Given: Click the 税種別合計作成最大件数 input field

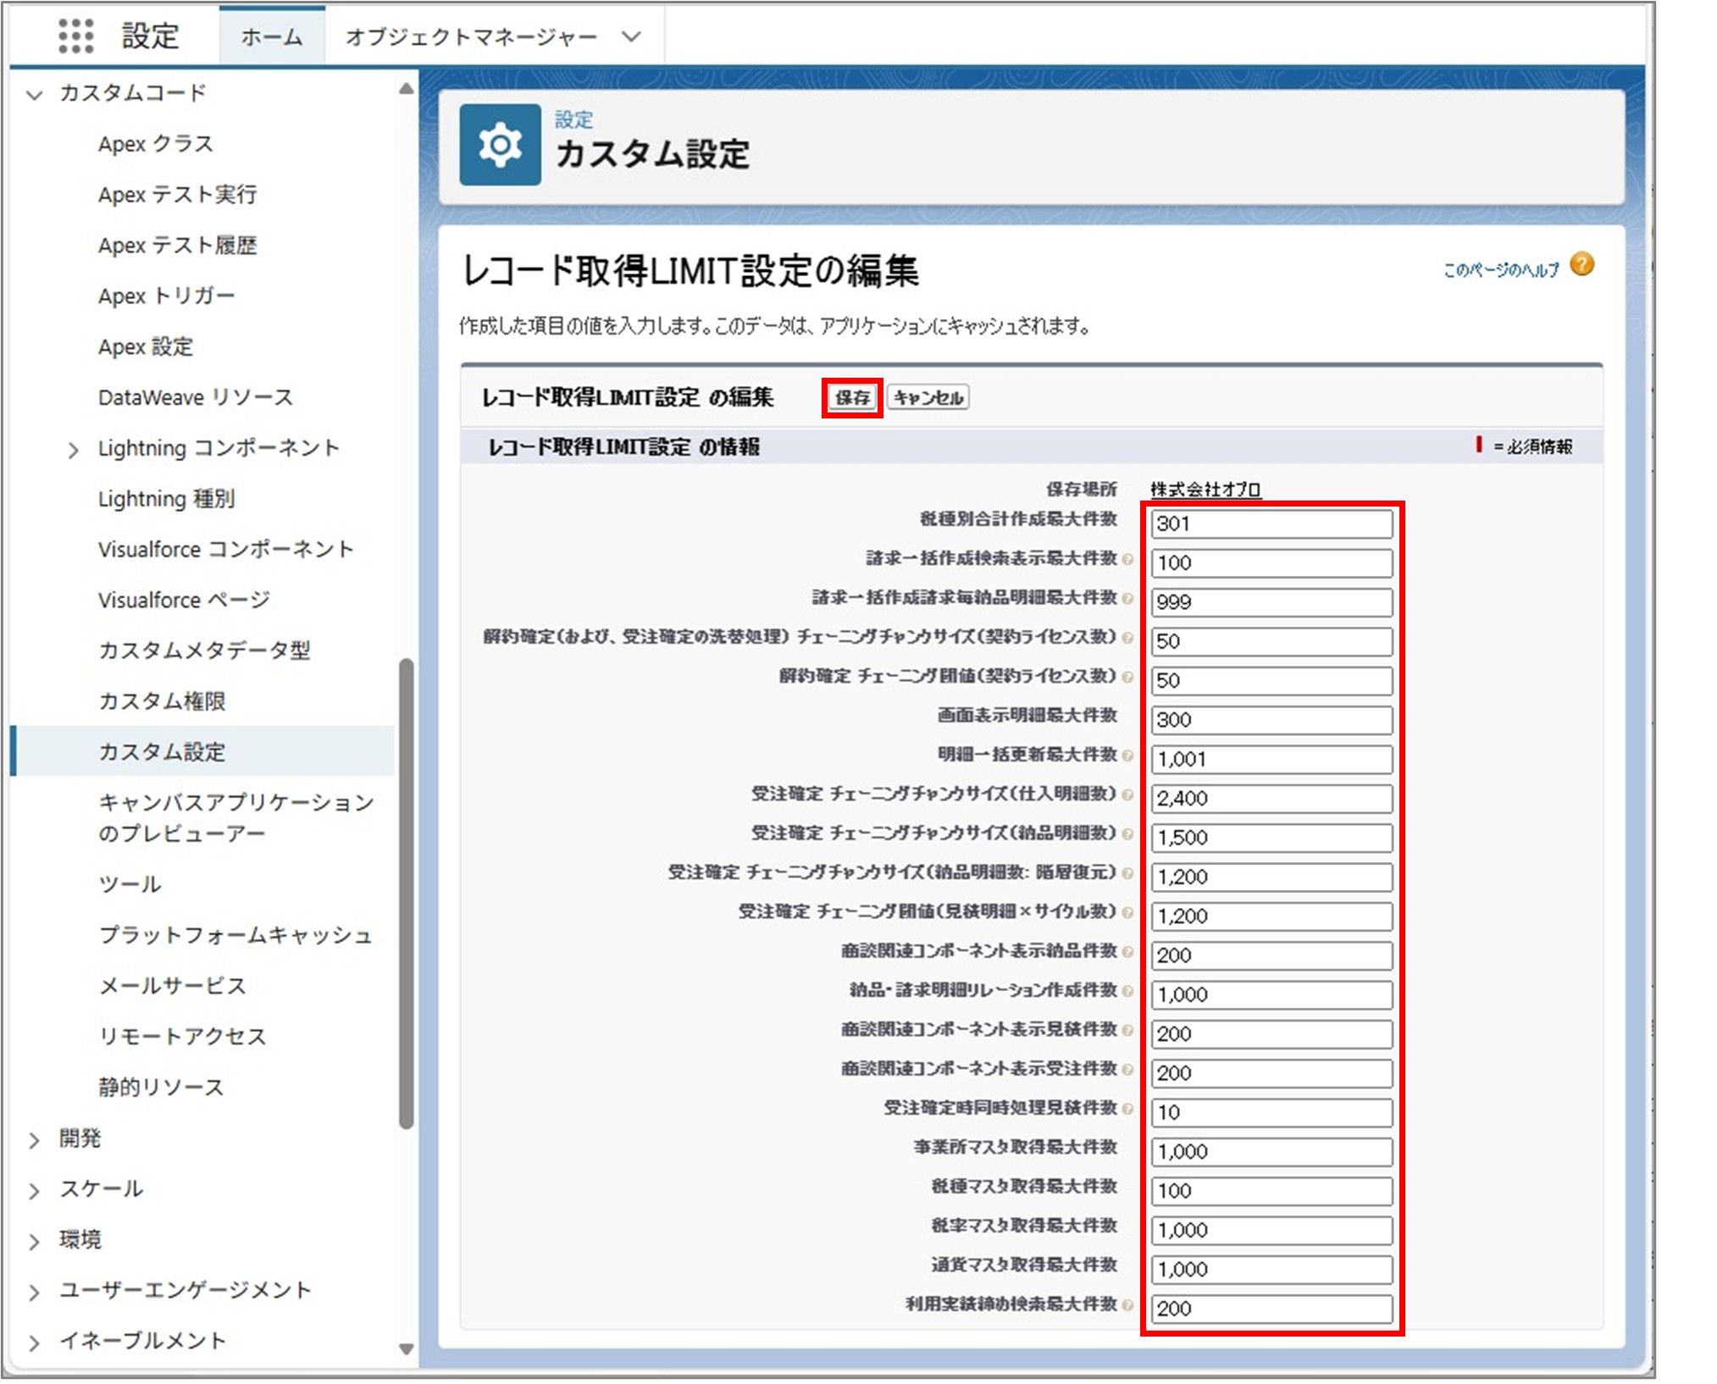Looking at the screenshot, I should click(x=1271, y=523).
